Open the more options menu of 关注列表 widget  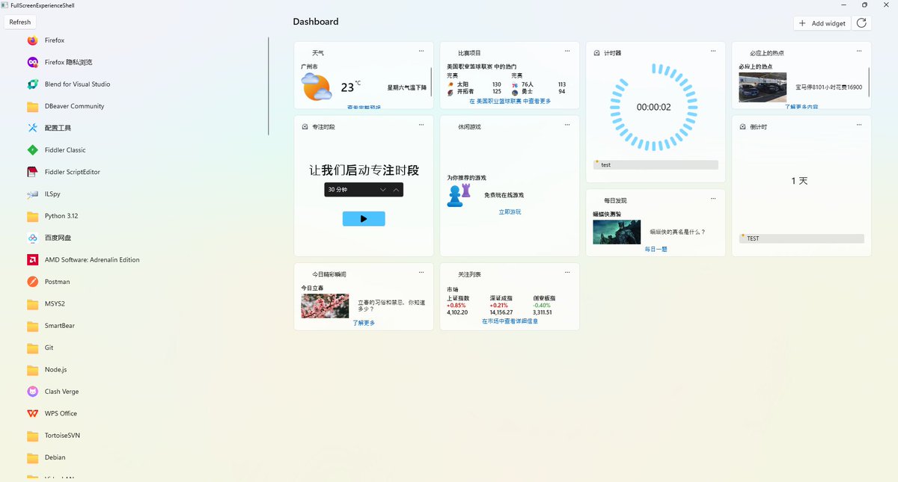coord(567,273)
